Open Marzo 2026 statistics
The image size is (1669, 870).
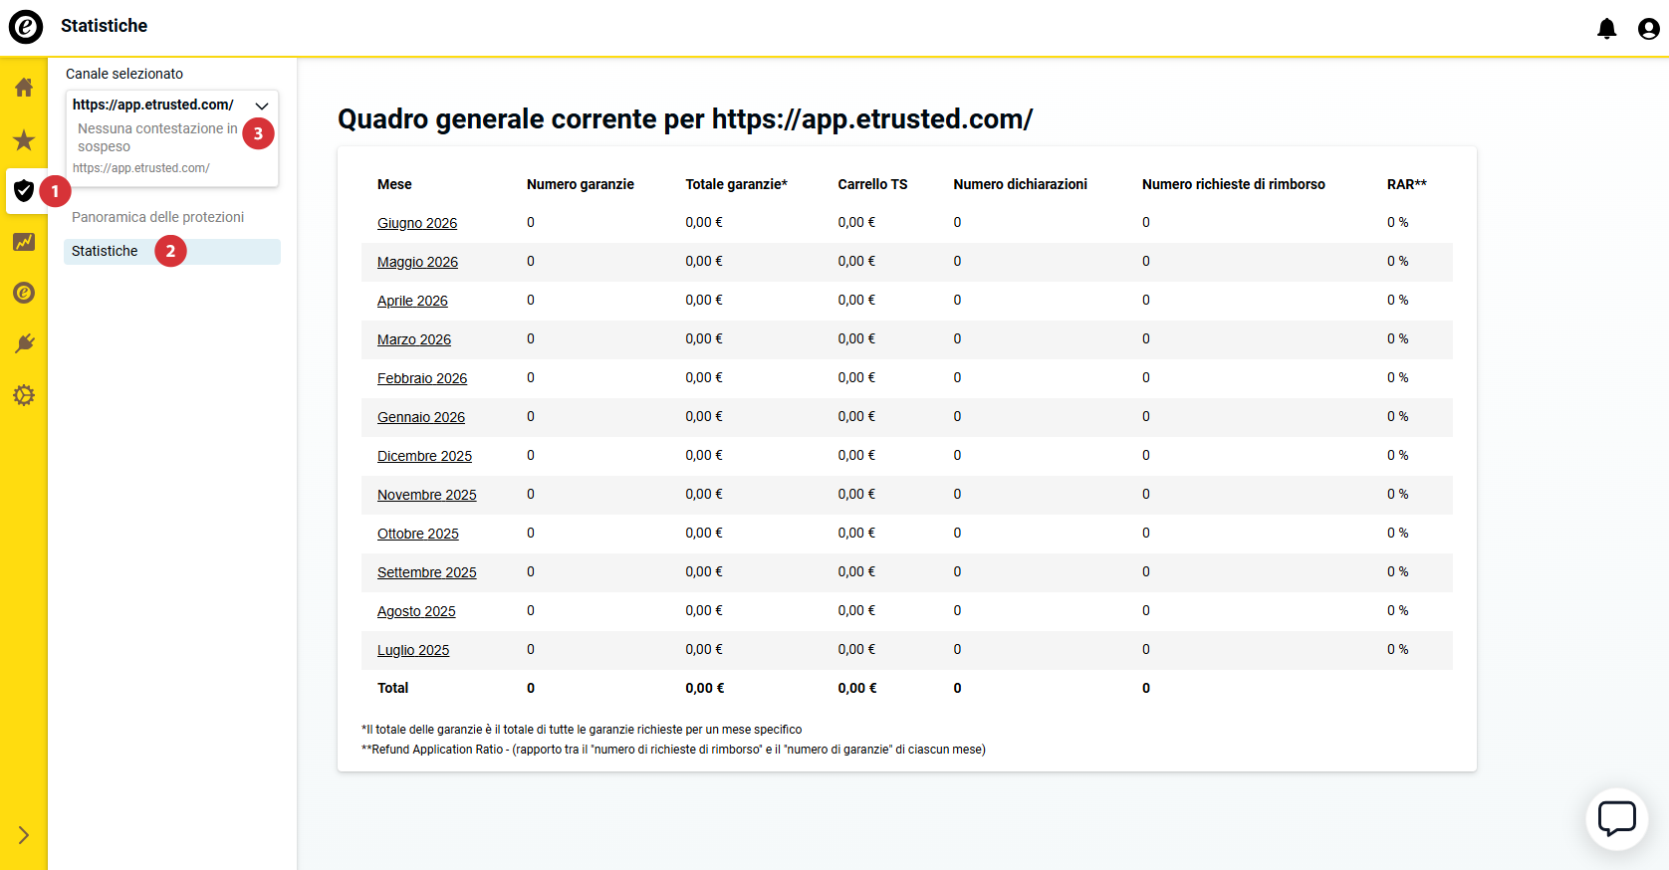pos(414,339)
